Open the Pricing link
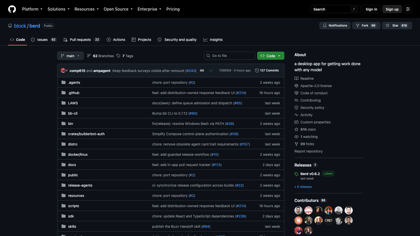 (173, 9)
